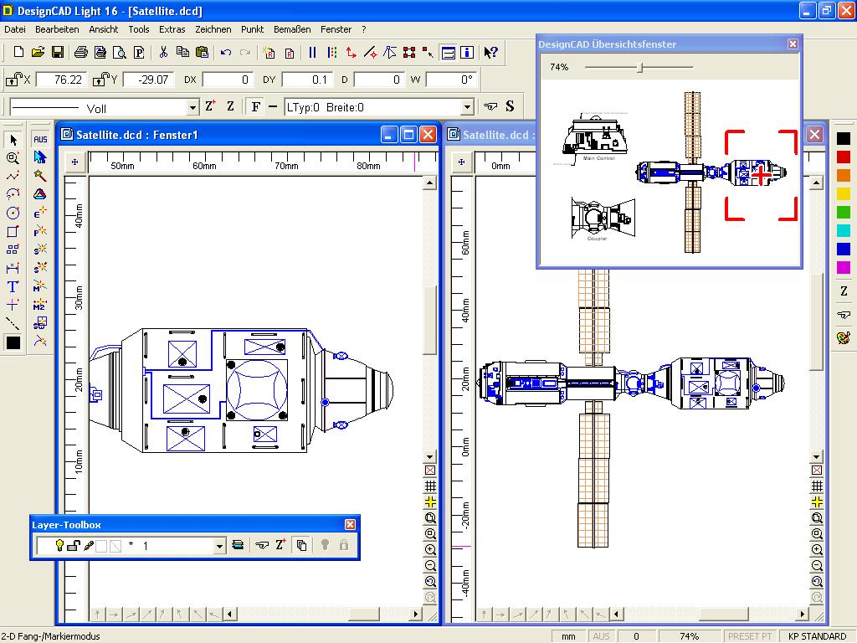The image size is (857, 643).
Task: Toggle the layer lock padlock in Layer-Toolbox
Action: click(x=343, y=544)
